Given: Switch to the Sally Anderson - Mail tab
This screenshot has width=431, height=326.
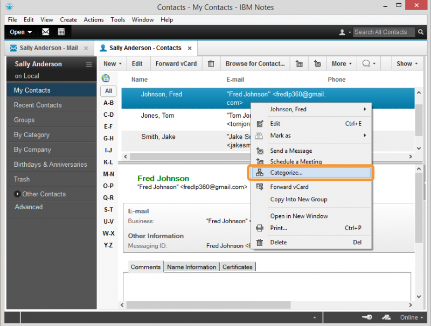Looking at the screenshot, I should point(48,48).
